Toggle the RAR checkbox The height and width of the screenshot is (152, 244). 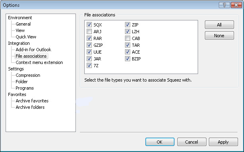point(89,38)
